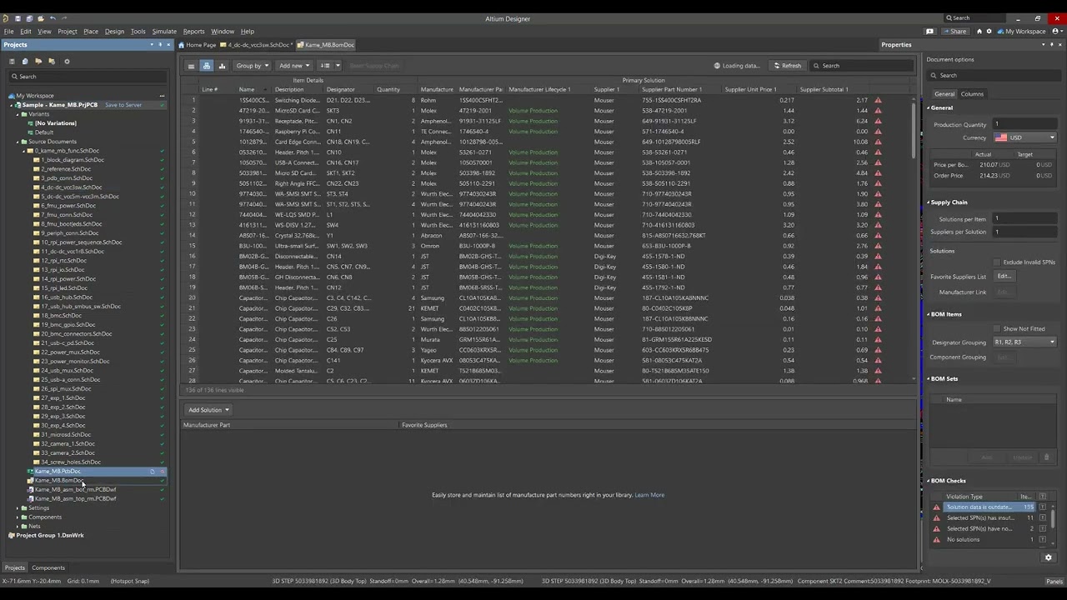Click the Production Quantity input field
Image resolution: width=1067 pixels, height=600 pixels.
(1023, 125)
